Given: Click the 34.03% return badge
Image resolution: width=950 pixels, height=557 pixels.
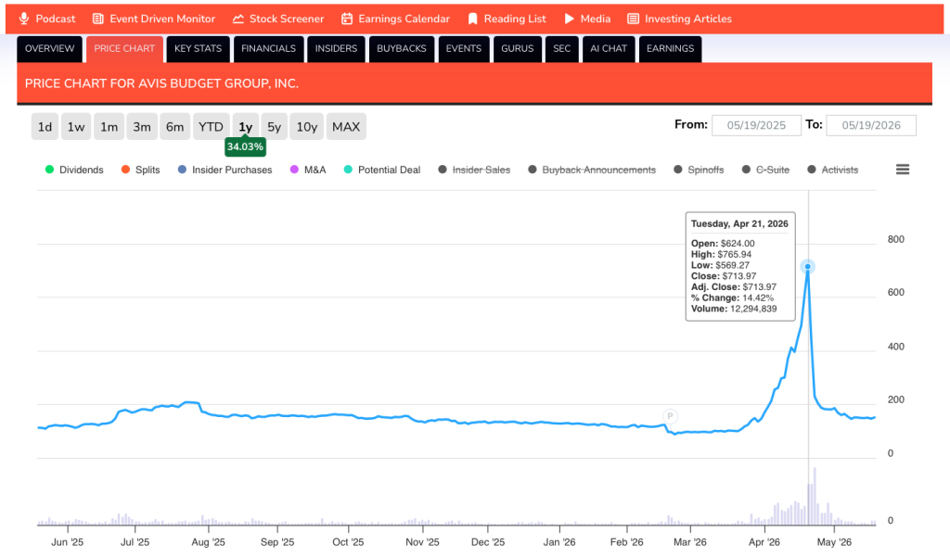Looking at the screenshot, I should click(245, 146).
